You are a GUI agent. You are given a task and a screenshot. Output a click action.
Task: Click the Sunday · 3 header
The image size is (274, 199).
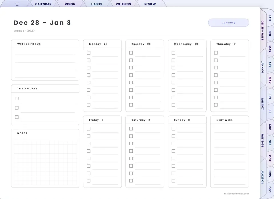pos(182,120)
